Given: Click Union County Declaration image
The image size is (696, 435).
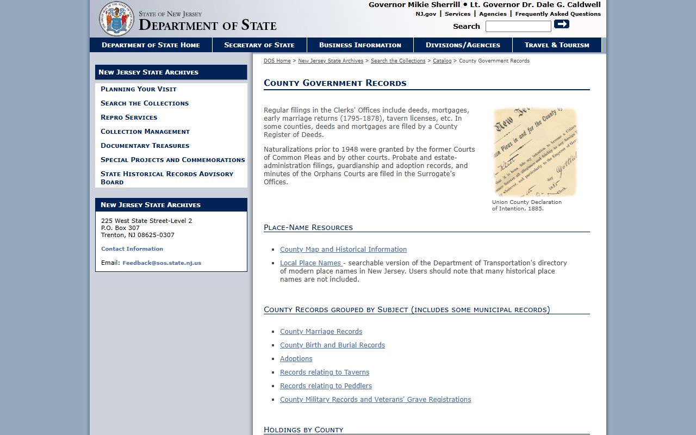Looking at the screenshot, I should [x=535, y=152].
